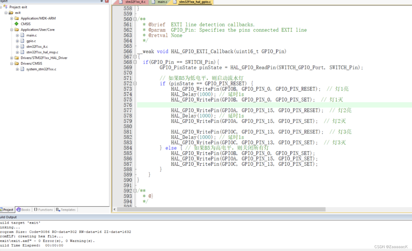The image size is (412, 251).
Task: Click the '0 Error(s), 0 Warning(s)' output line
Action: point(47,241)
